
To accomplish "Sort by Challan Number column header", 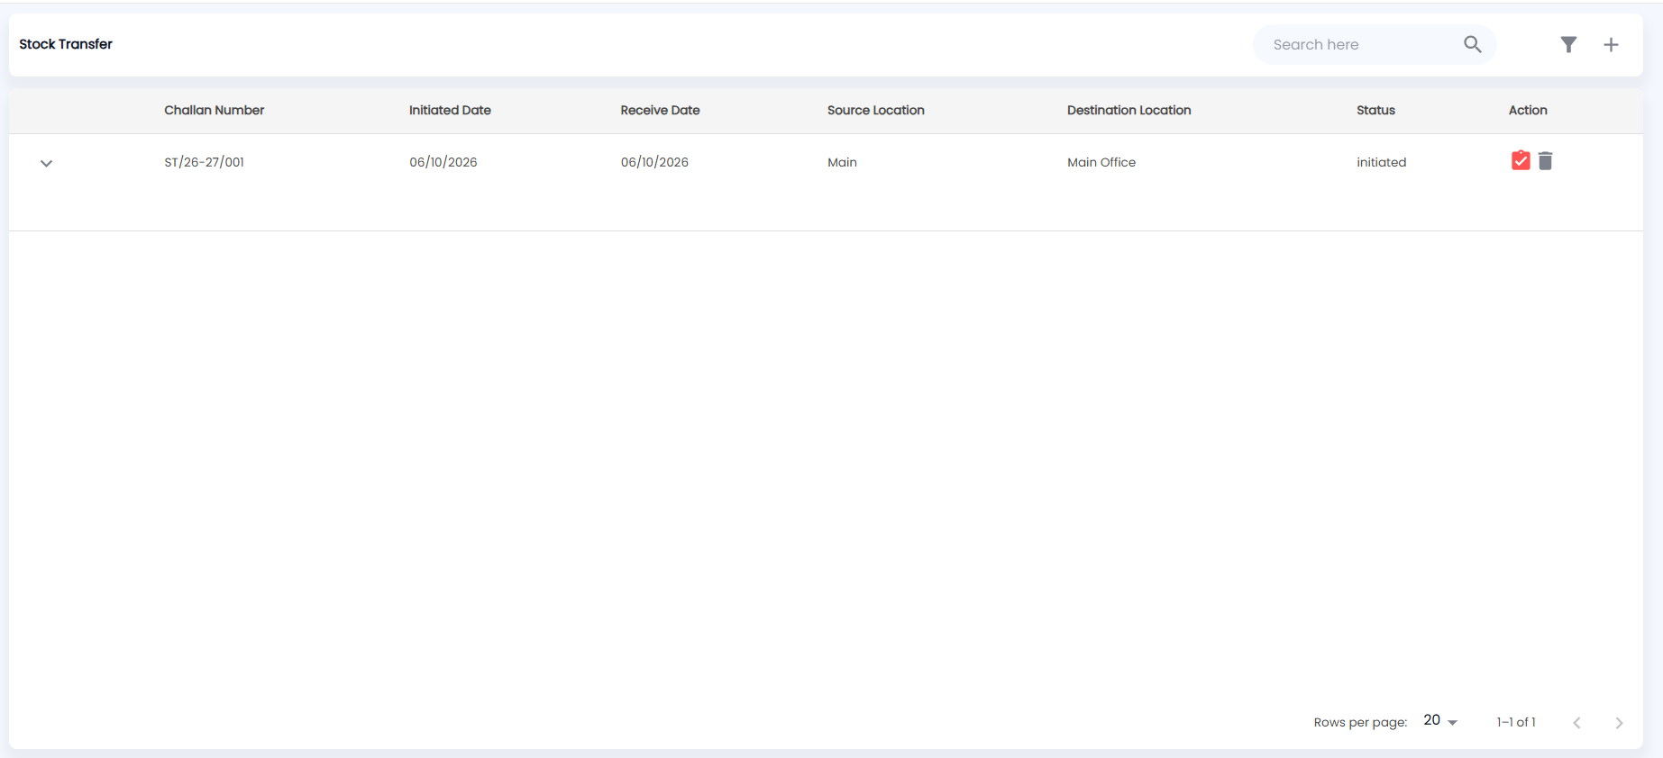I will (214, 110).
